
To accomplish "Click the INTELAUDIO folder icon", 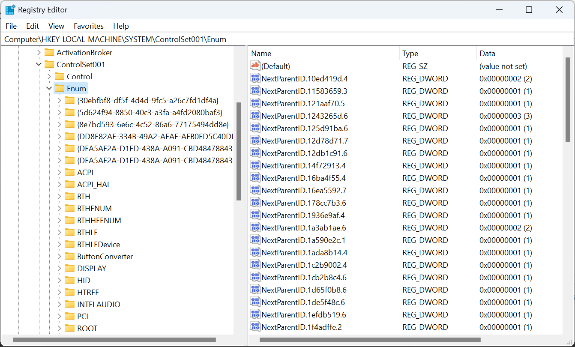I will [x=70, y=304].
